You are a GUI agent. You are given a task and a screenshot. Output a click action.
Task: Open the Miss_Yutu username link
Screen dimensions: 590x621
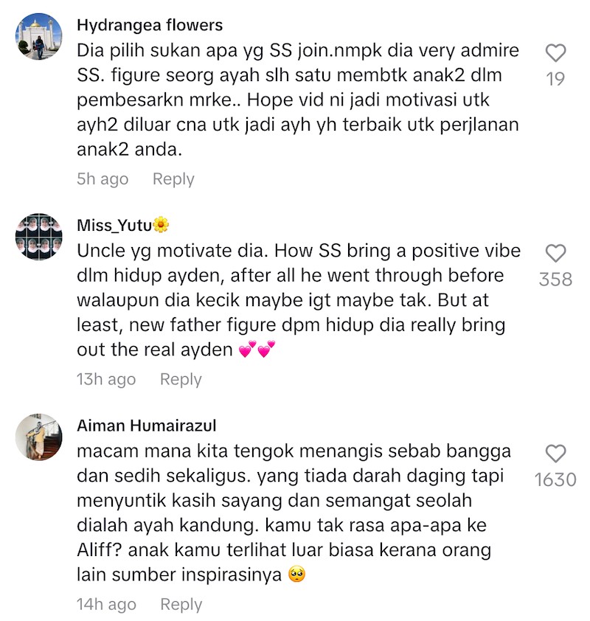pos(123,226)
